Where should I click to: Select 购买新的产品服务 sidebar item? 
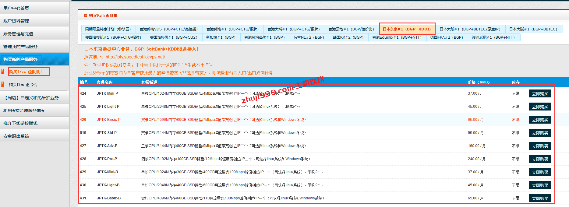click(34, 59)
